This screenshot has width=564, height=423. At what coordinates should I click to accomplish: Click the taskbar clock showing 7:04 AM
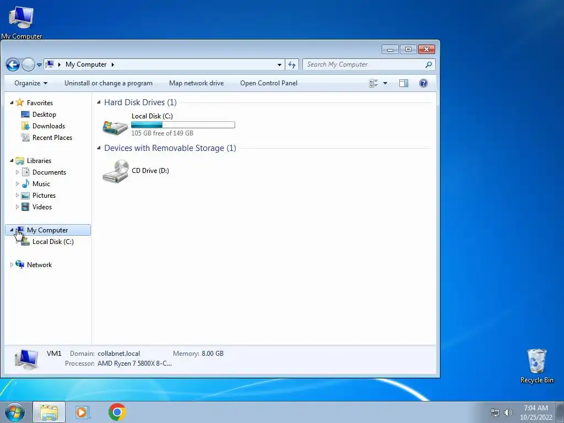(x=536, y=413)
